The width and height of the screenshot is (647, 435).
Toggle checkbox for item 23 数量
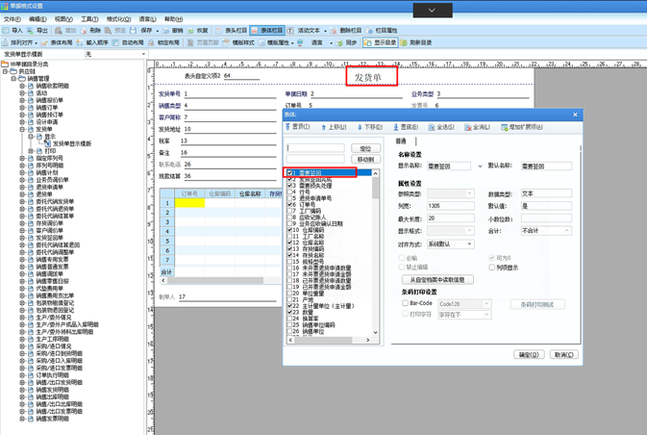point(289,313)
